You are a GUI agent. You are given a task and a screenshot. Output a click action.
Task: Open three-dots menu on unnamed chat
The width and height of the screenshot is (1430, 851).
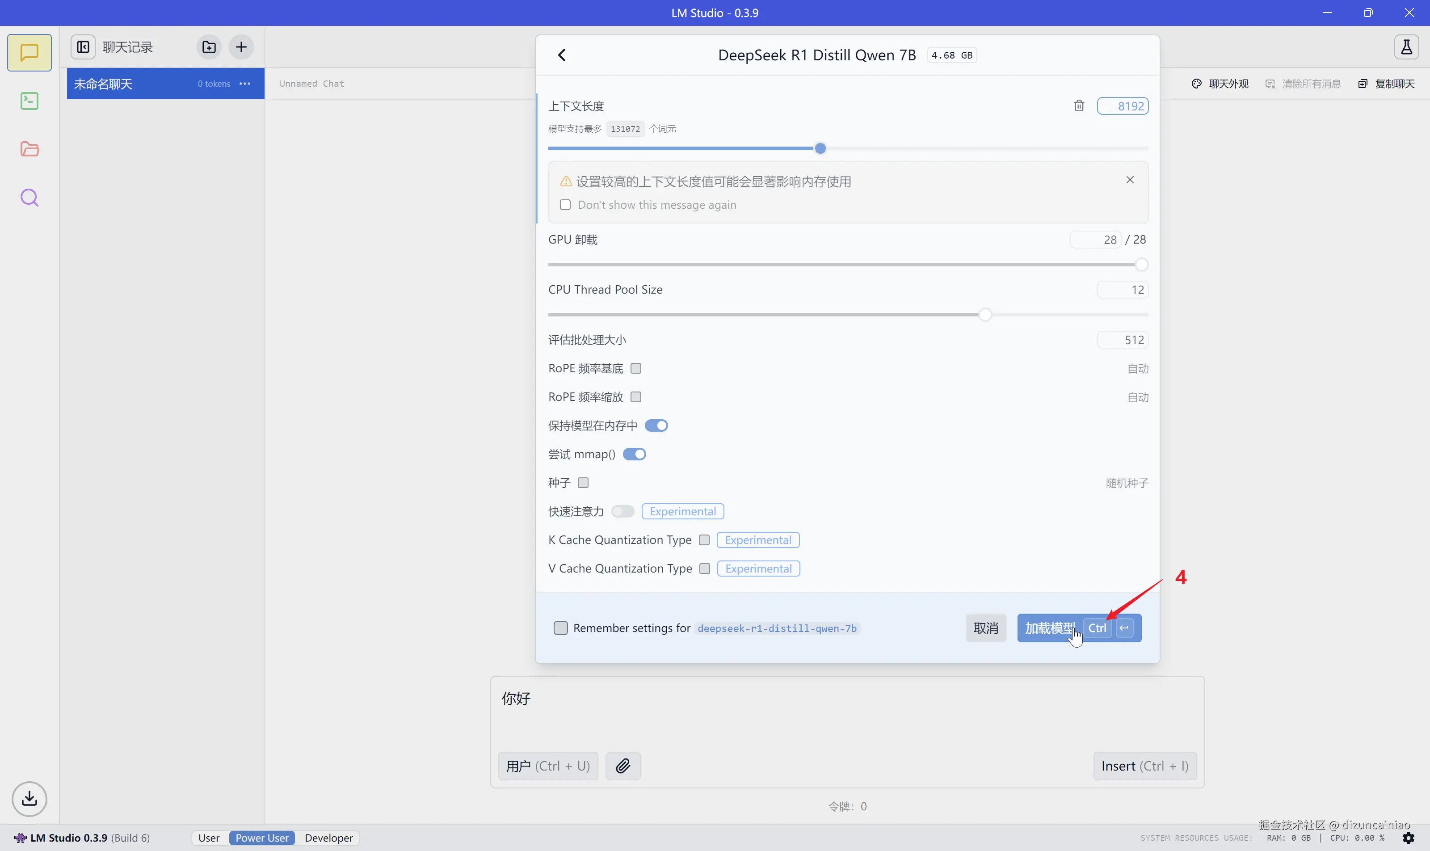[245, 84]
